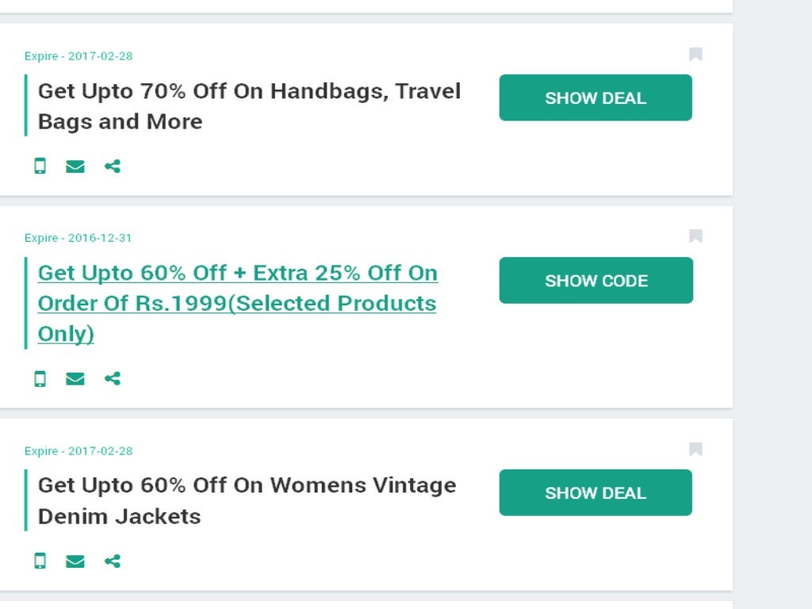Reveal code with Show Code button

click(x=596, y=280)
